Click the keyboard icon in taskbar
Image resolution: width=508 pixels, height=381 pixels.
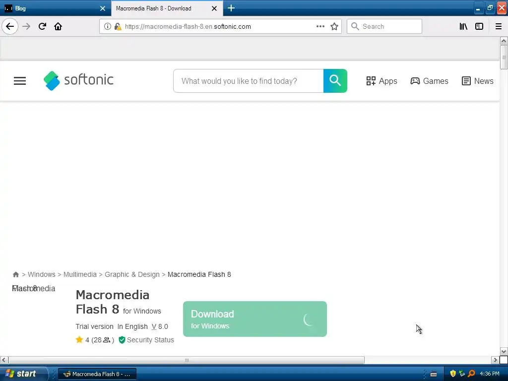pos(434,374)
